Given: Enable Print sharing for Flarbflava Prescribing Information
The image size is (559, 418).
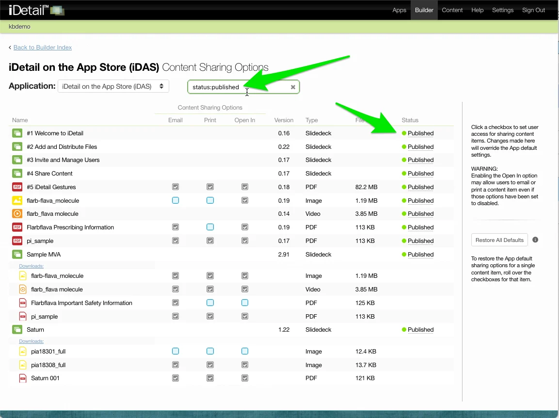Looking at the screenshot, I should [210, 227].
